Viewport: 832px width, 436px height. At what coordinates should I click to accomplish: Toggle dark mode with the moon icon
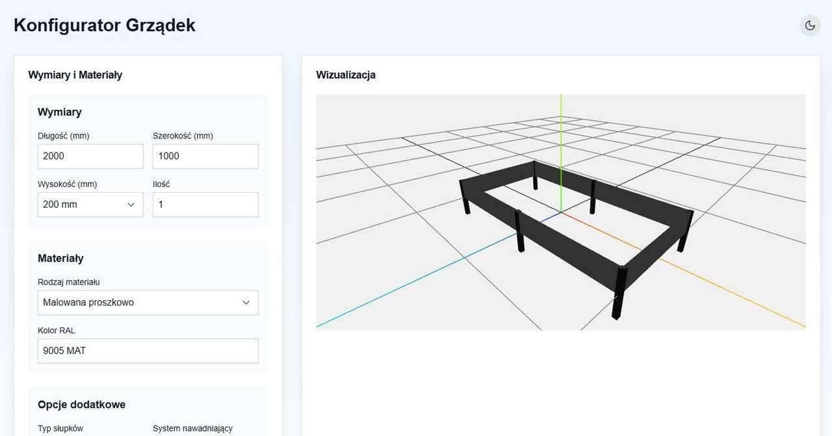click(x=810, y=25)
